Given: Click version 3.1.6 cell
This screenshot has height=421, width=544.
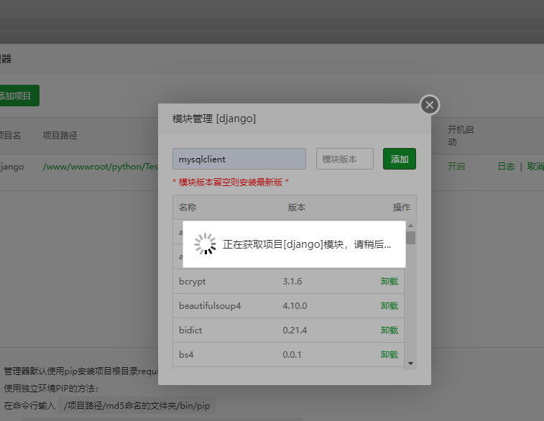Looking at the screenshot, I should [292, 281].
